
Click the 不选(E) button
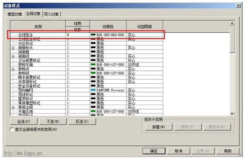(x=53, y=122)
